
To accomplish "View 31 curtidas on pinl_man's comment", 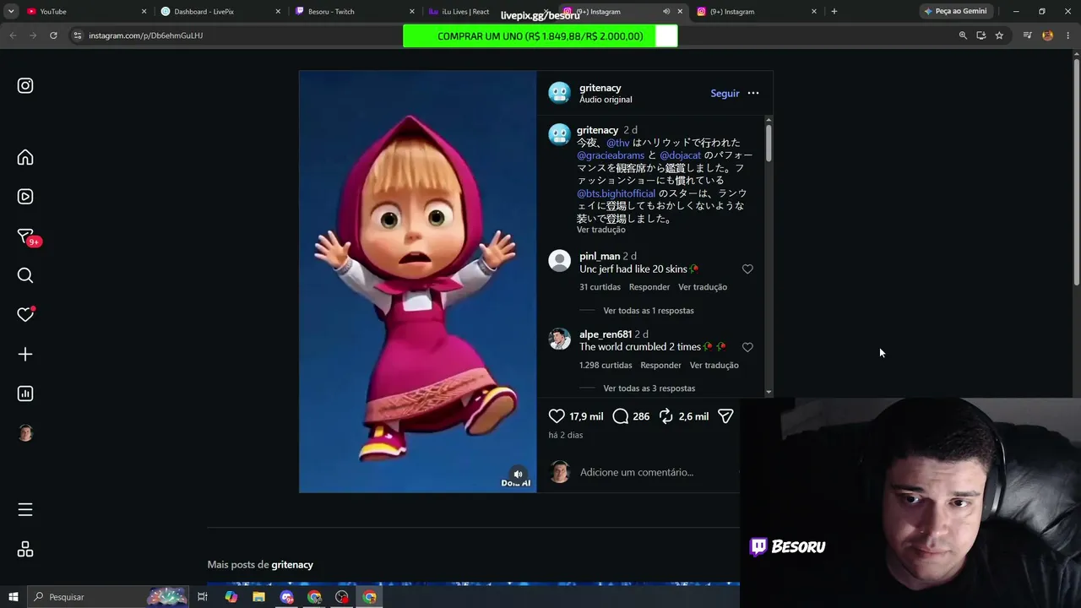I will pos(600,287).
